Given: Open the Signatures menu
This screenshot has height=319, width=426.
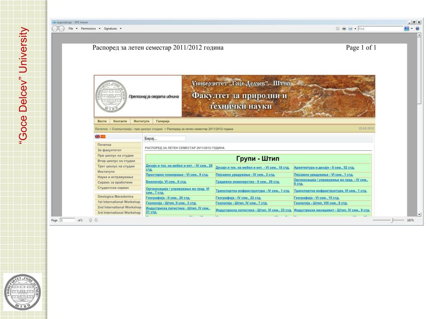Looking at the screenshot, I should [x=113, y=29].
